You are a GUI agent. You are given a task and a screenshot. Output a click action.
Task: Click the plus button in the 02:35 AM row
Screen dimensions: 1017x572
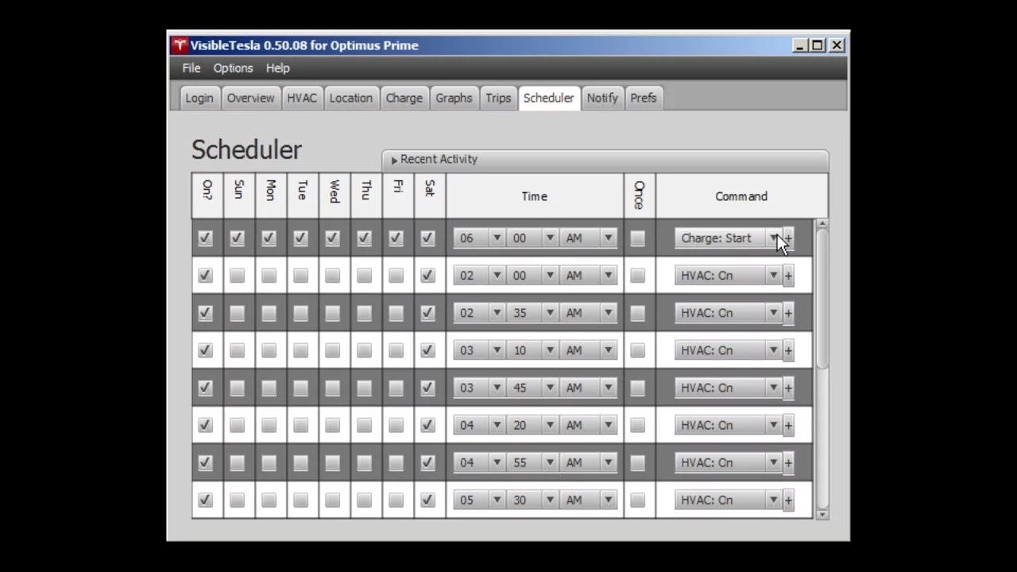click(788, 313)
